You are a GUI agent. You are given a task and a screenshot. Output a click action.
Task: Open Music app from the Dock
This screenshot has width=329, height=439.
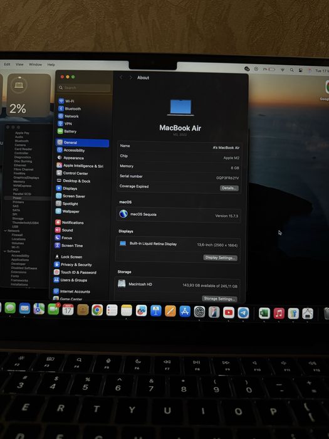[279, 314]
